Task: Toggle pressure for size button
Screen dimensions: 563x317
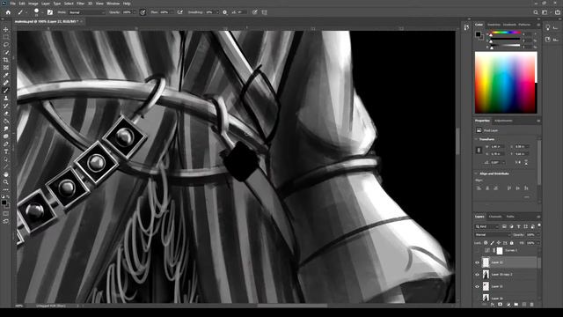Action: point(255,12)
